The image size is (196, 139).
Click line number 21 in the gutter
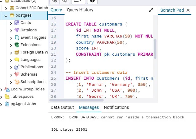53,54
